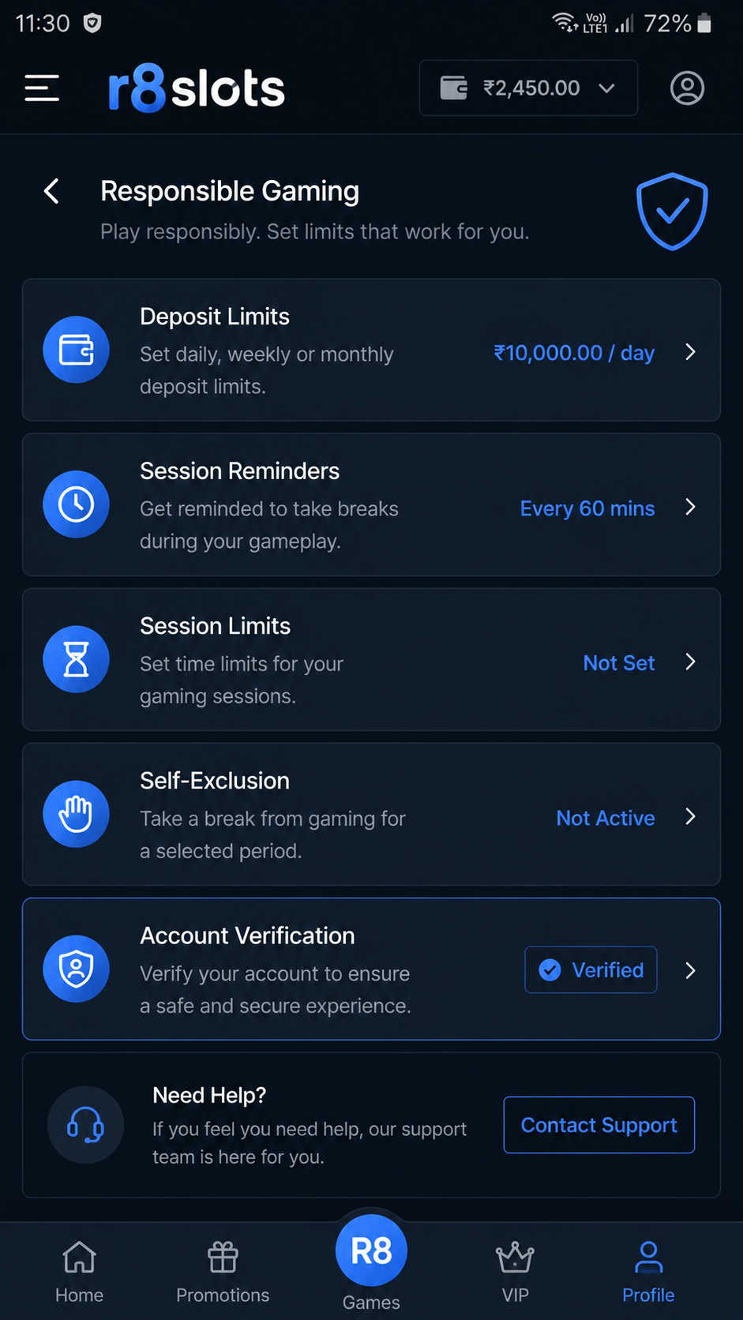743x1320 pixels.
Task: Tap the Deposit Limits wallet icon
Action: (76, 350)
